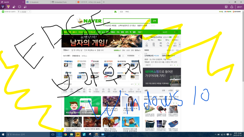Open KakaoTalk from the taskbar
244x137 pixels.
tap(78, 134)
